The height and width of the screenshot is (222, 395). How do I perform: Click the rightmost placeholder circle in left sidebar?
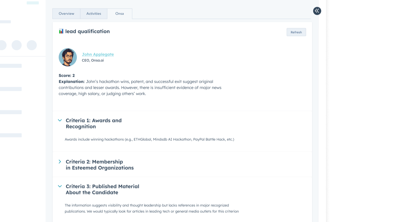32,45
